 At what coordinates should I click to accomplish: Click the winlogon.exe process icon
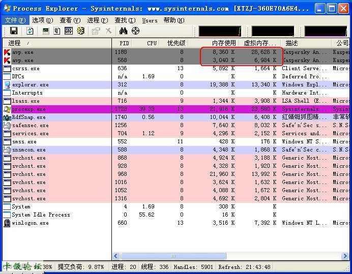tap(7, 223)
